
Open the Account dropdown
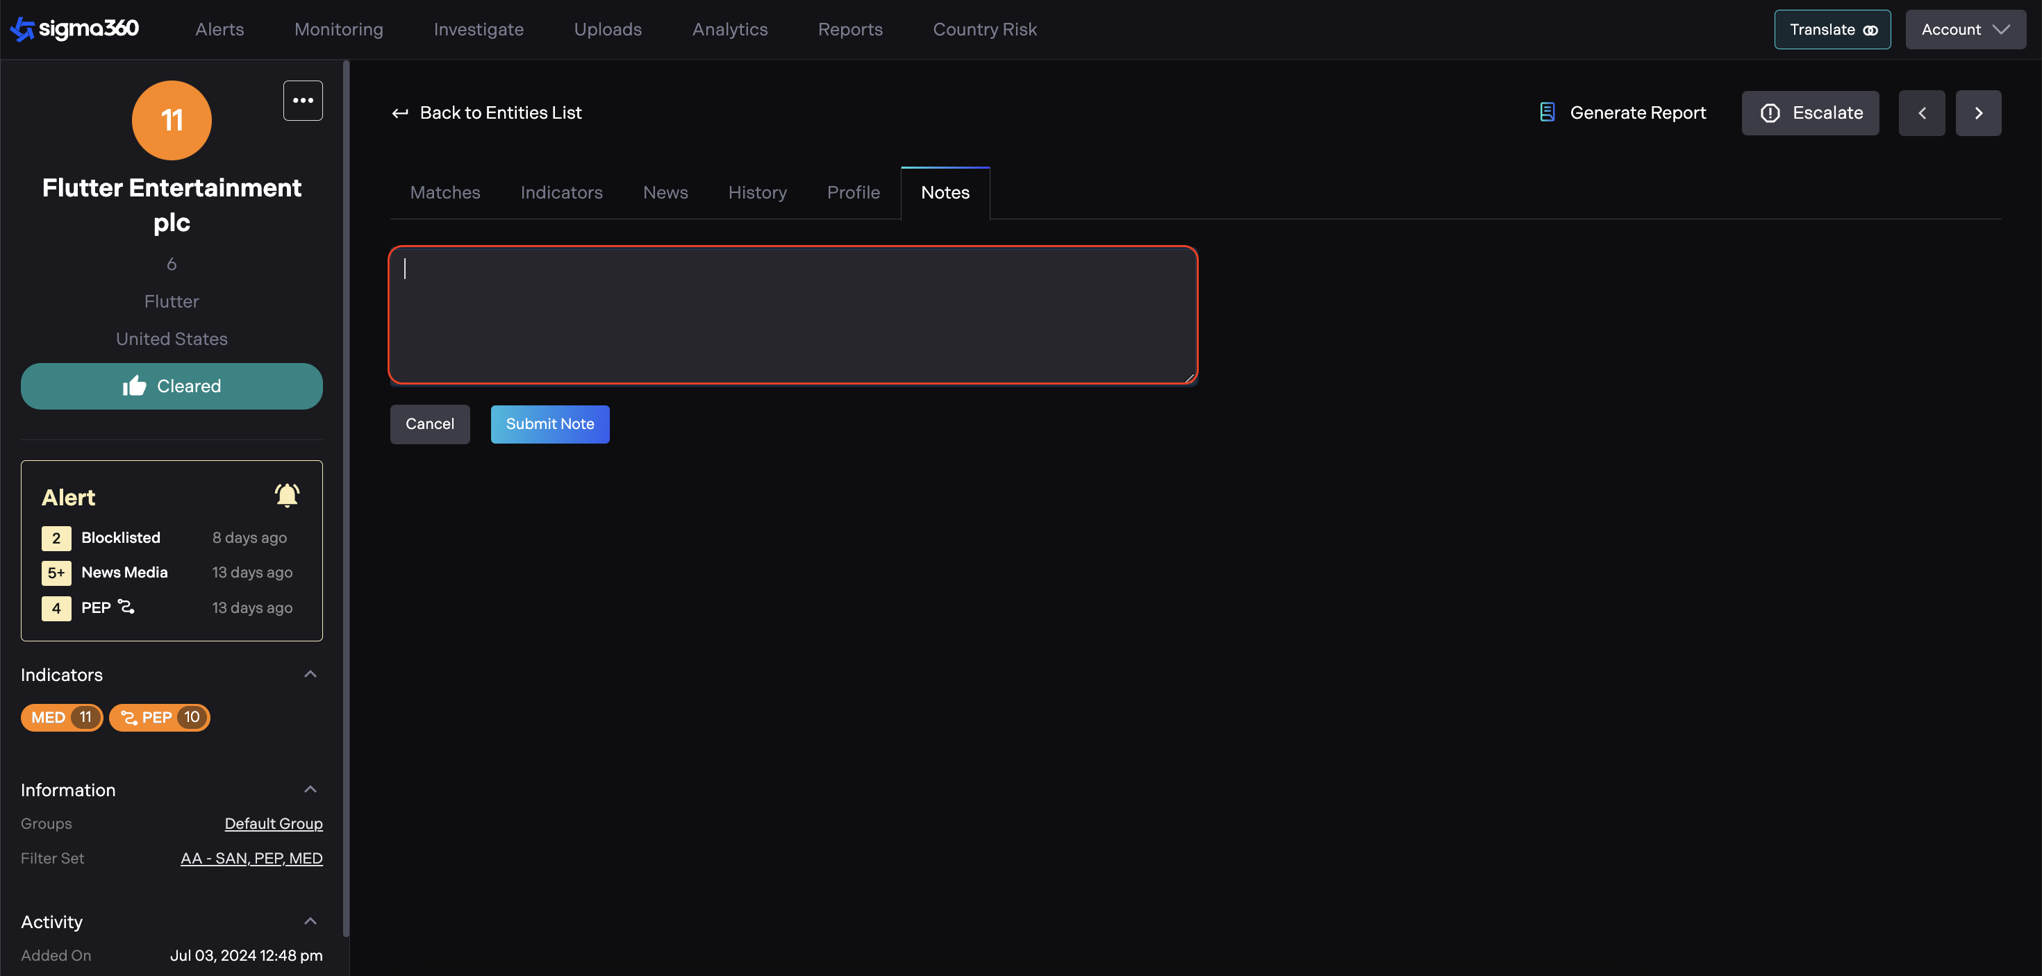[x=1965, y=30]
